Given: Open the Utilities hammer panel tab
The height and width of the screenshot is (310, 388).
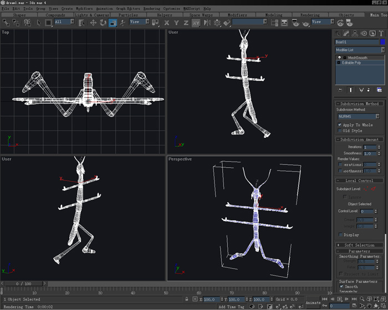Looking at the screenshot, I should (x=381, y=33).
